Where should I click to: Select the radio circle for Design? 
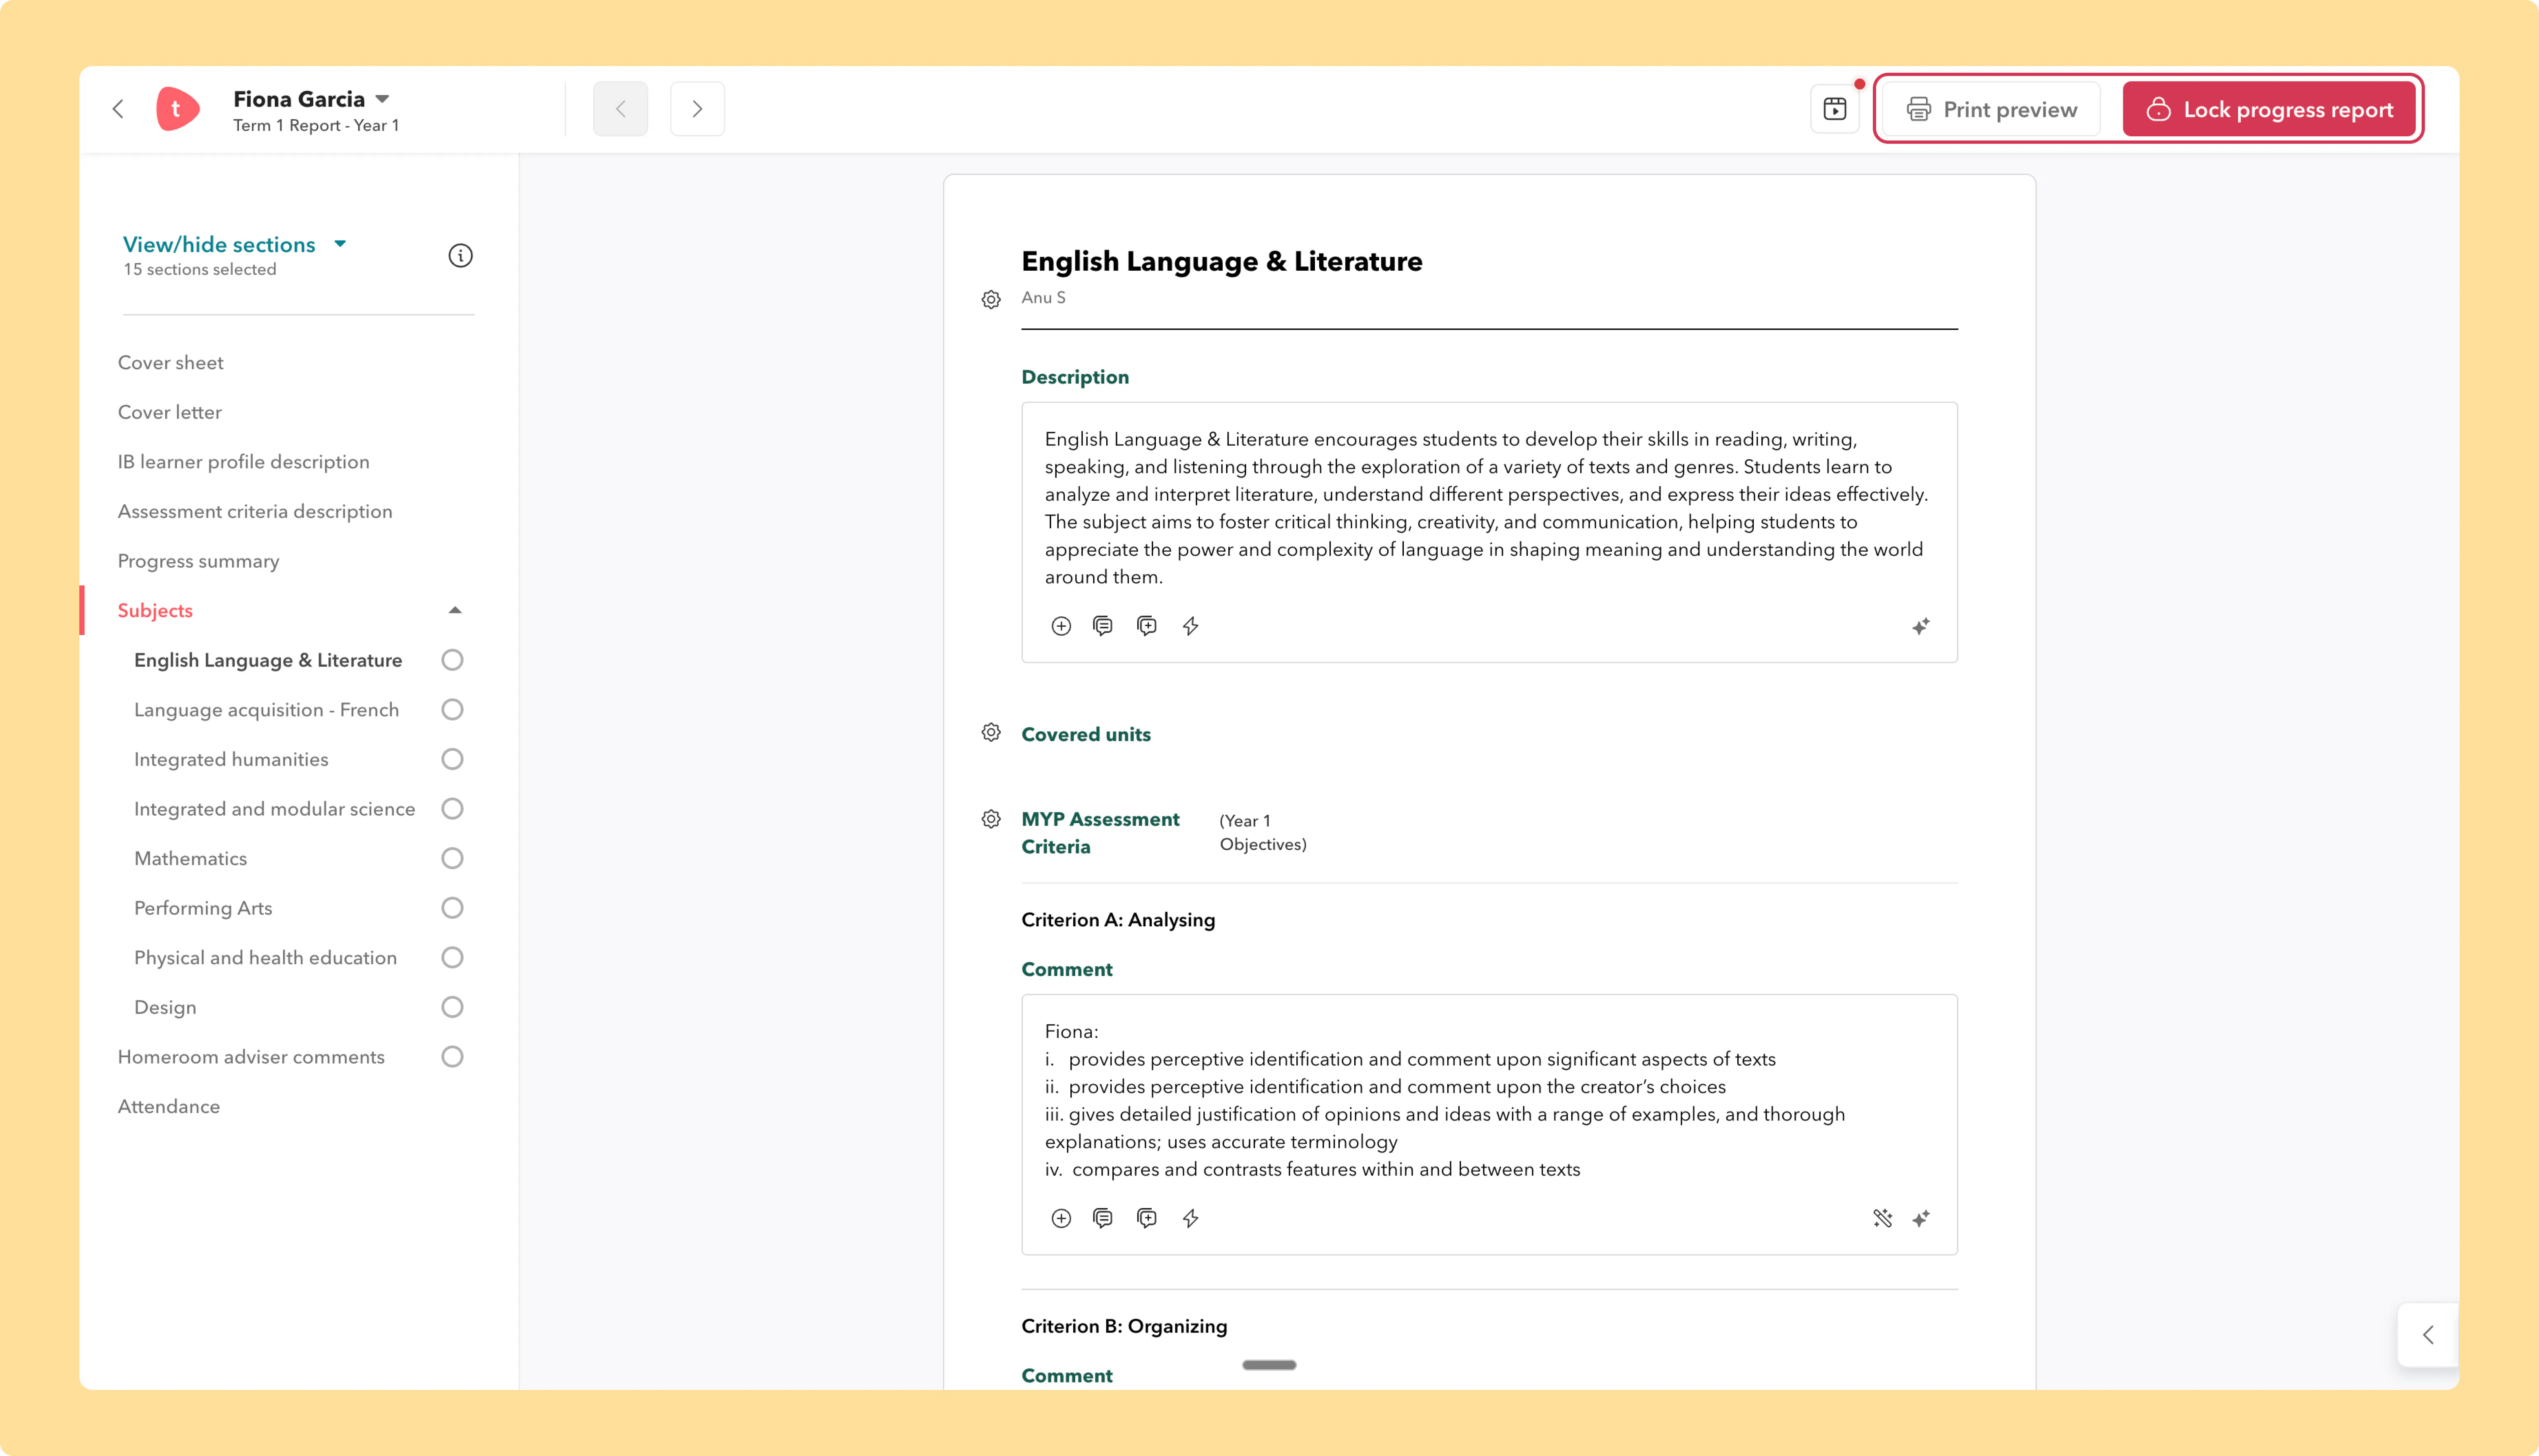[452, 1007]
